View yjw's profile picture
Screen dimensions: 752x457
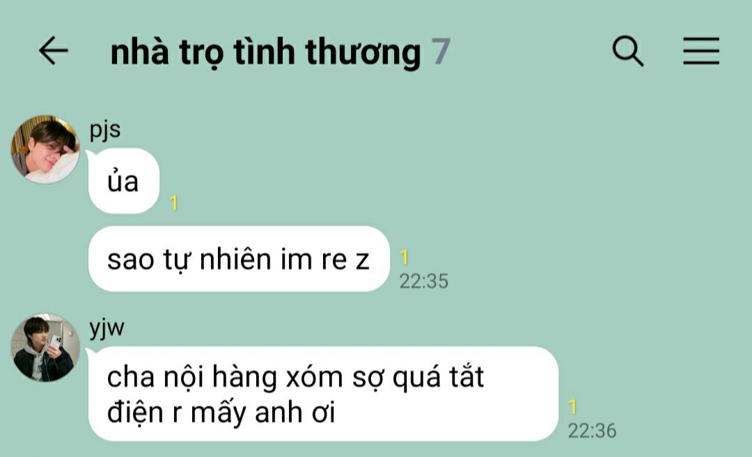[45, 348]
